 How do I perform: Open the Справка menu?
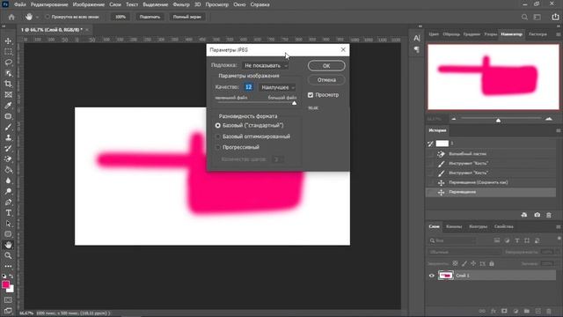click(x=260, y=4)
